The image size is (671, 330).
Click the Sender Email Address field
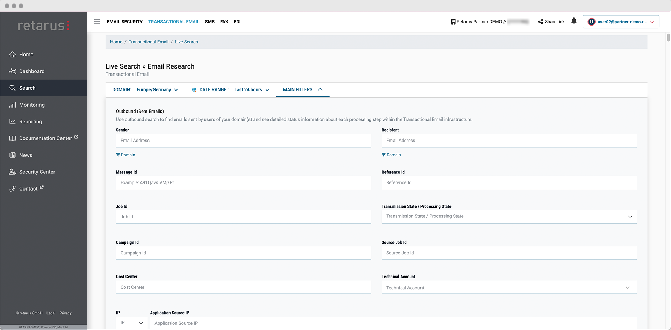click(x=244, y=141)
